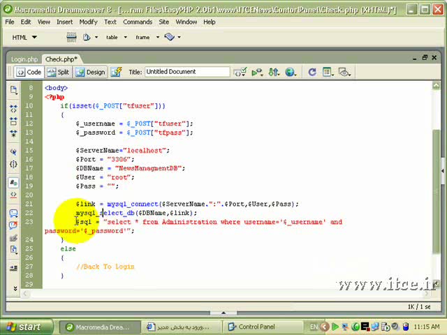Indent Code using coding toolbar icon
The image size is (447, 335).
click(x=13, y=268)
